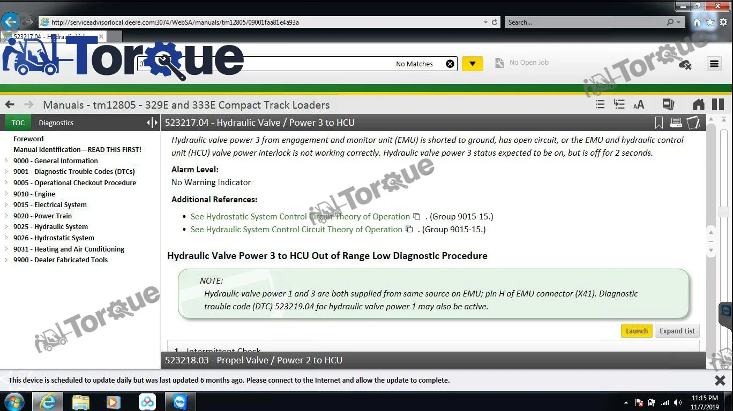The image size is (733, 411).
Task: Expand 9015 - Electrical System
Action: pyautogui.click(x=6, y=204)
